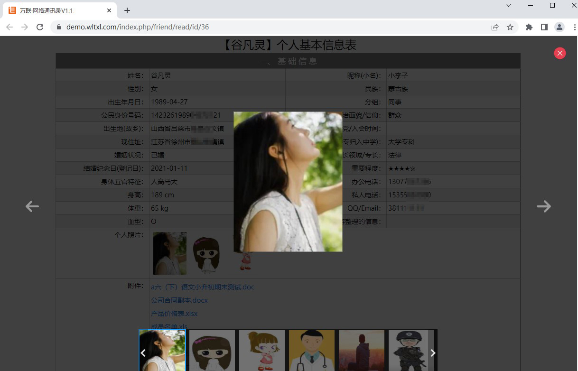578x371 pixels.
Task: Select the big-eyed cartoon girl thumbnail in the strip
Action: pos(212,351)
